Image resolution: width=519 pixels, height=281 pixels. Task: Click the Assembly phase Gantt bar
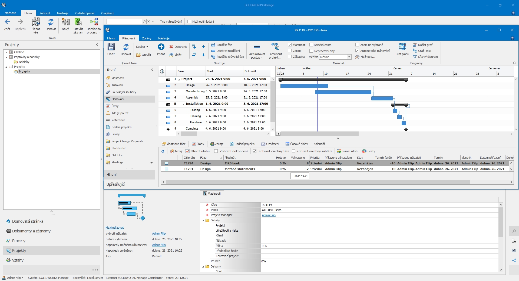coord(382,98)
